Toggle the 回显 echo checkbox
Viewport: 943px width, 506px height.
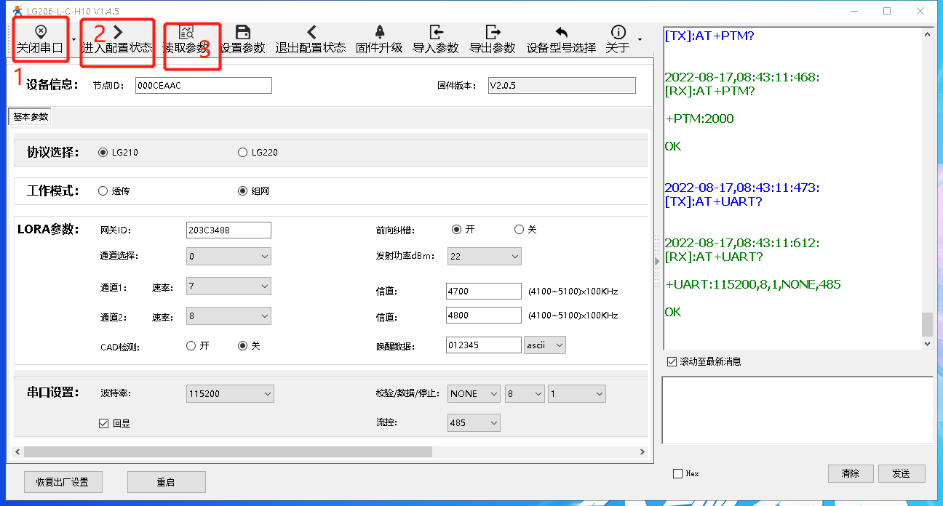(x=103, y=423)
